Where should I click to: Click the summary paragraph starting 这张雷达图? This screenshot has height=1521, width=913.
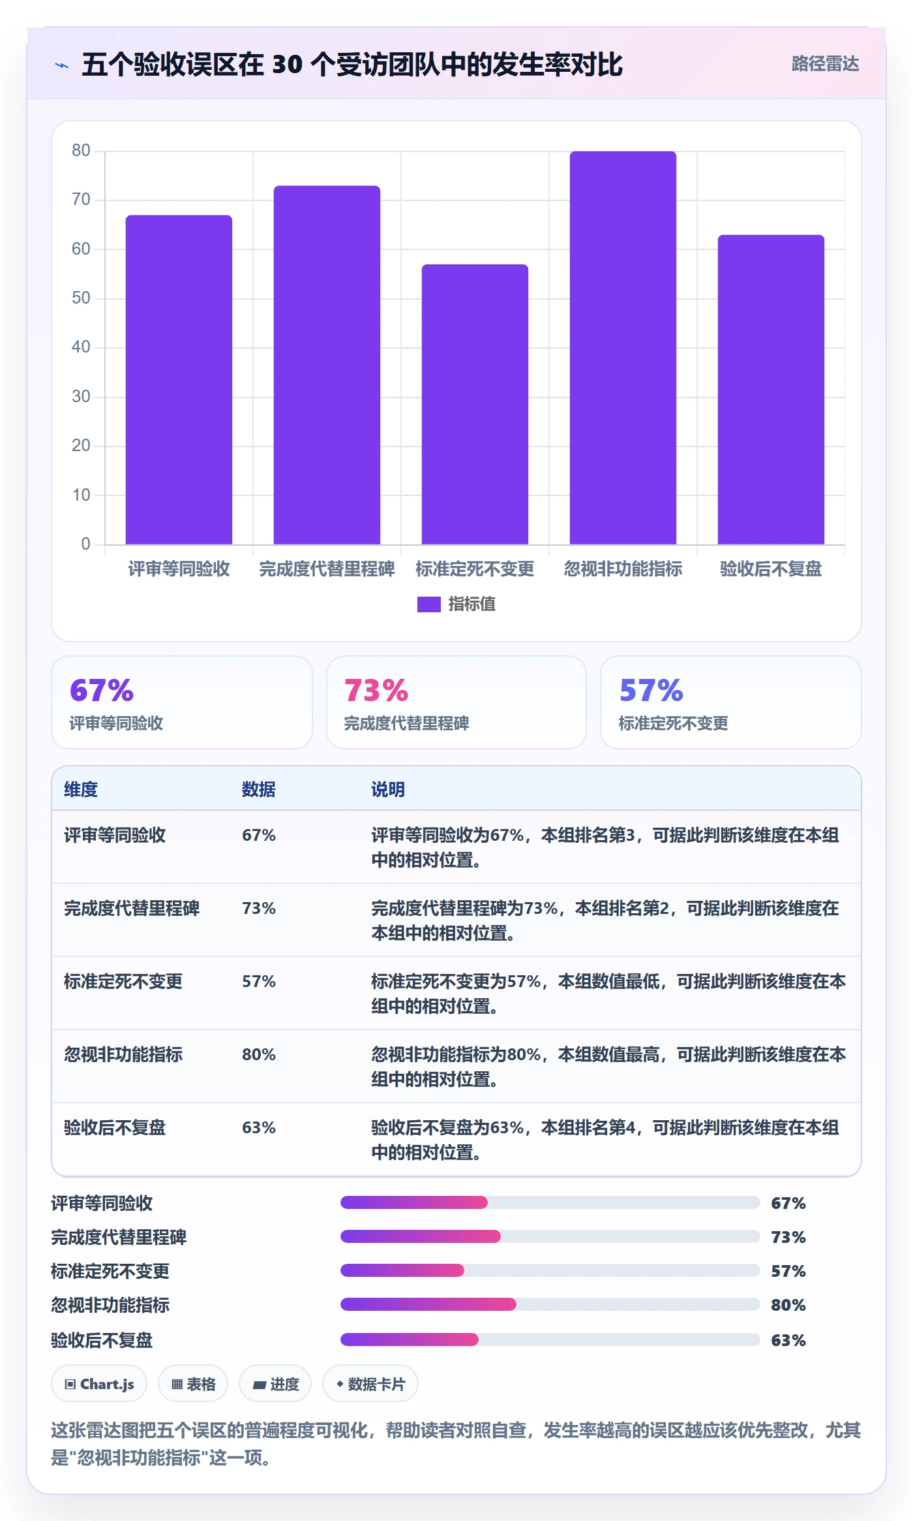coord(456,1443)
